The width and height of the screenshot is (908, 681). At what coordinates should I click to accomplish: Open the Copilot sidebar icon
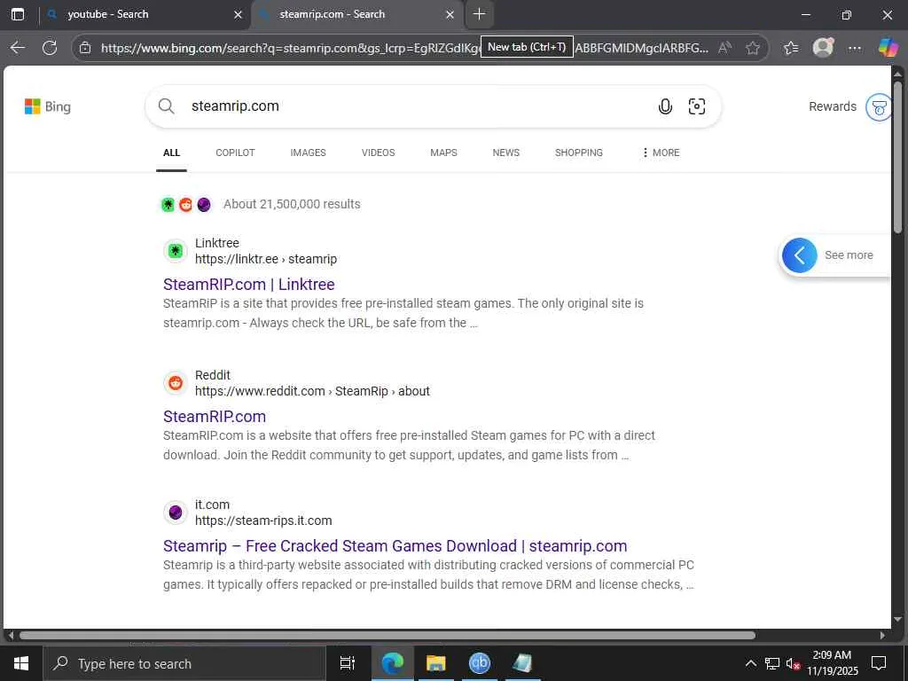[x=888, y=48]
